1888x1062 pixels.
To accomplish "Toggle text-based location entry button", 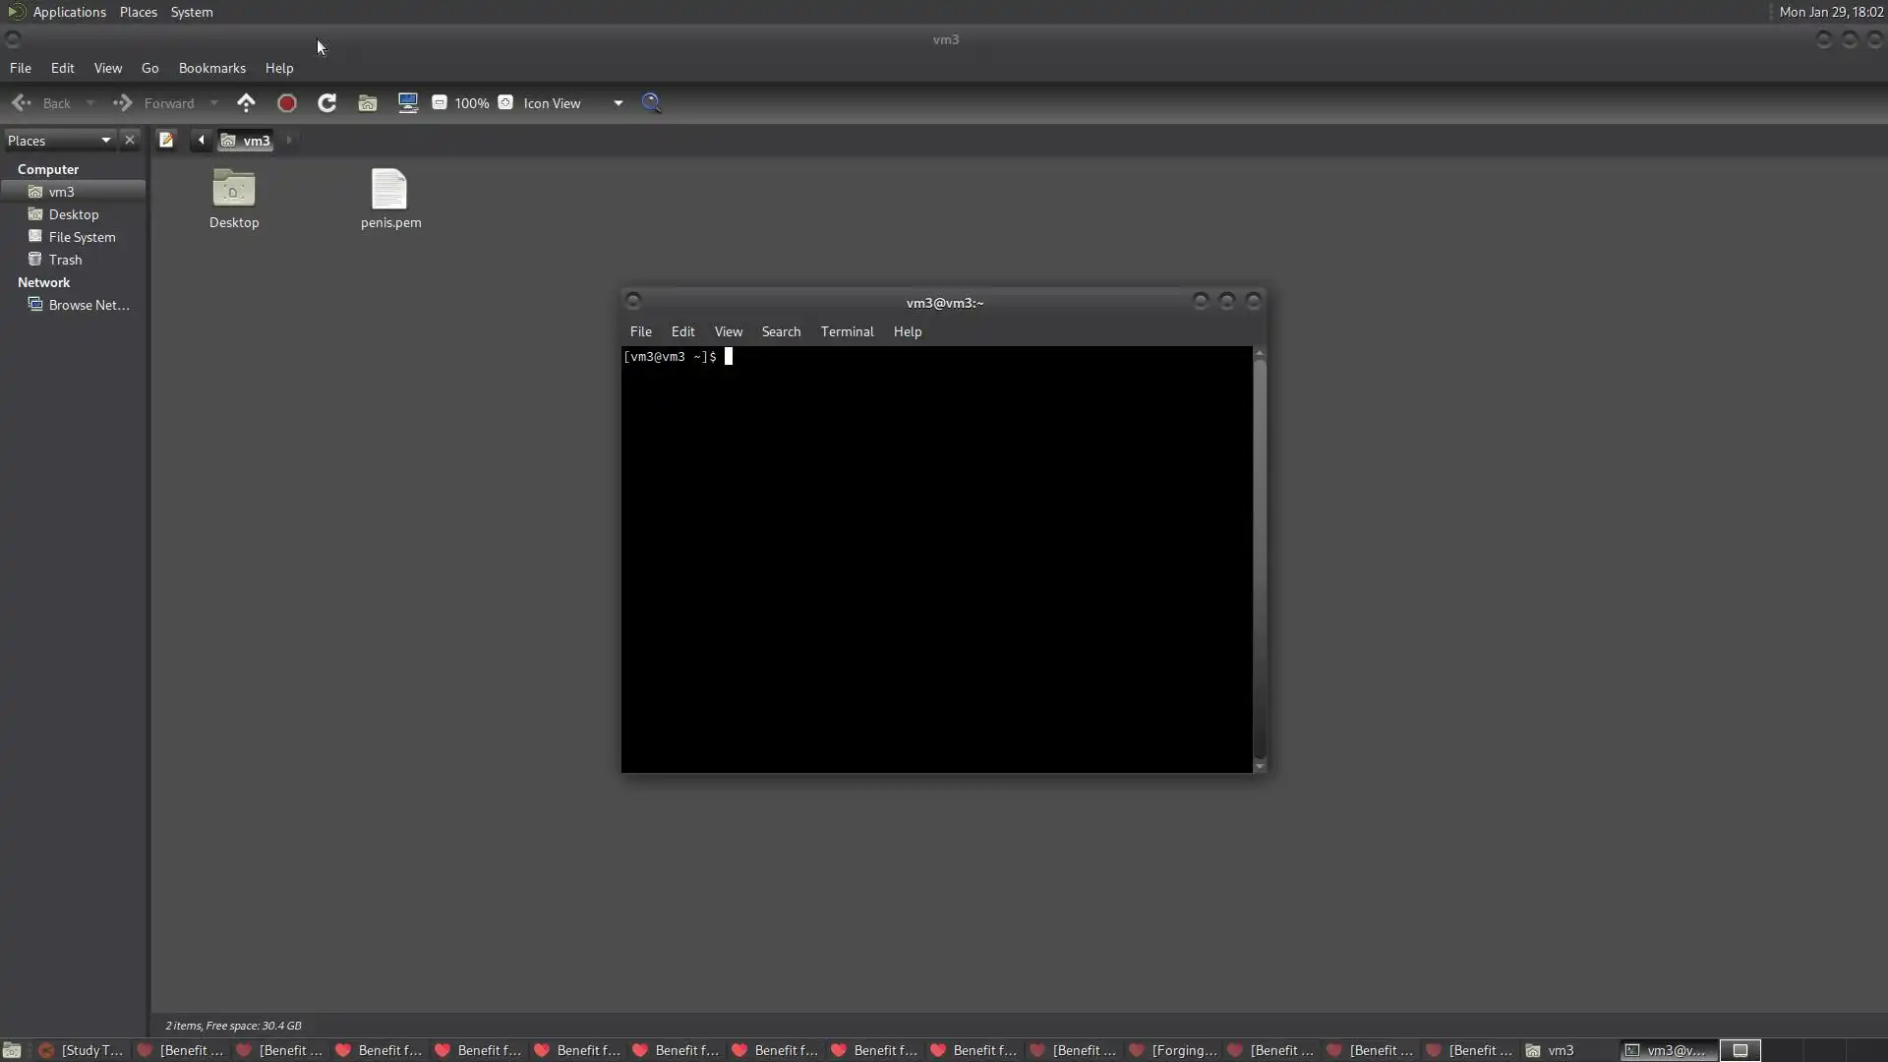I will tap(166, 140).
